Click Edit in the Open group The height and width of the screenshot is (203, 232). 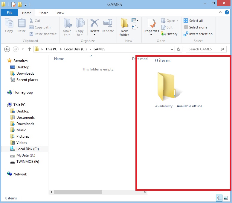point(167,27)
